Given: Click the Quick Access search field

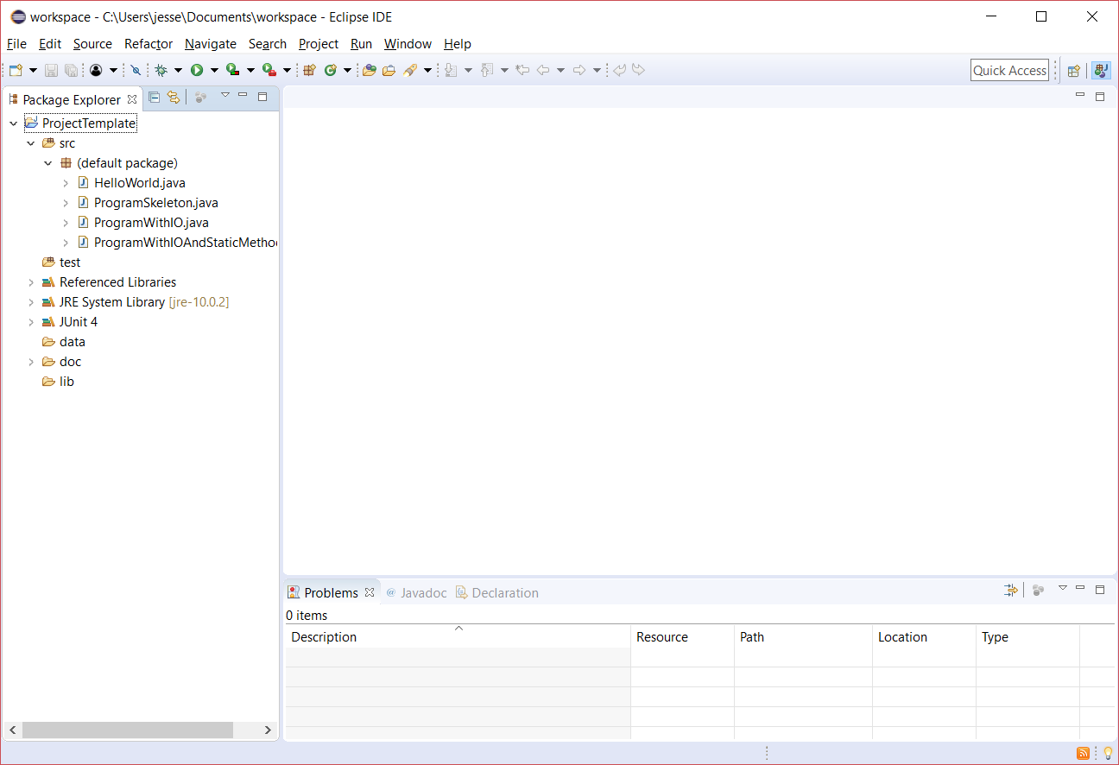Looking at the screenshot, I should 1009,71.
